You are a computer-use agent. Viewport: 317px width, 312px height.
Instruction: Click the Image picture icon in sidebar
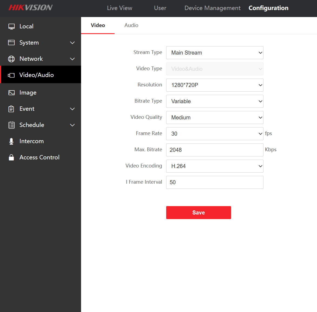point(11,93)
